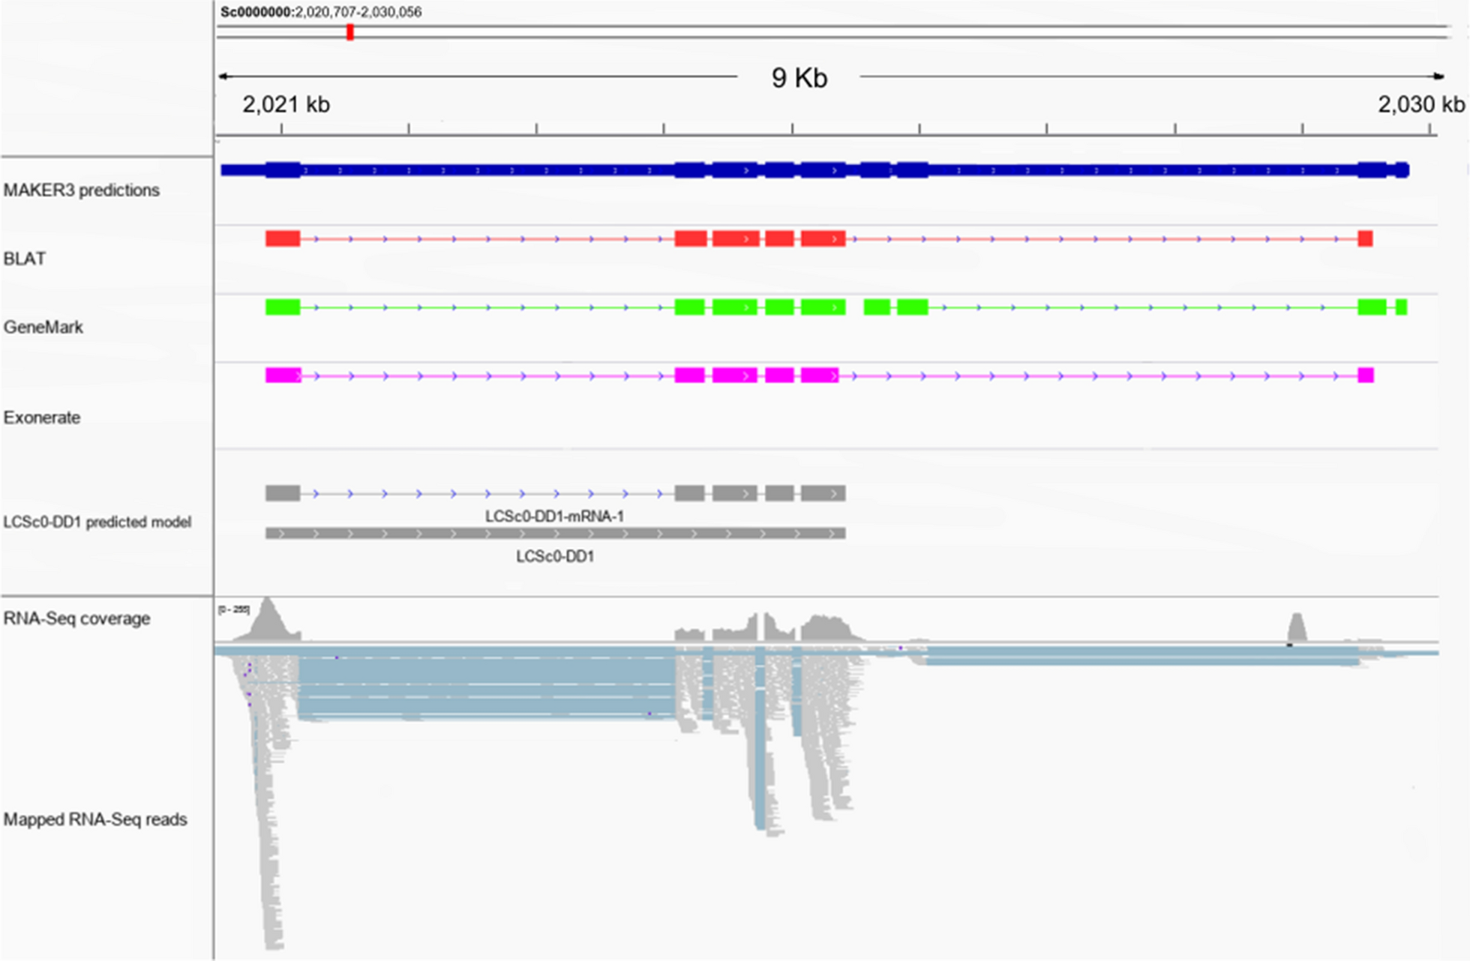Select the GeneMark track label
The image size is (1470, 961).
[x=43, y=328]
